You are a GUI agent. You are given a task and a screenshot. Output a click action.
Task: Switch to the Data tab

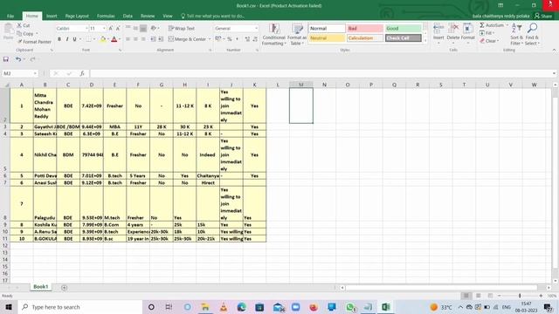[x=128, y=16]
